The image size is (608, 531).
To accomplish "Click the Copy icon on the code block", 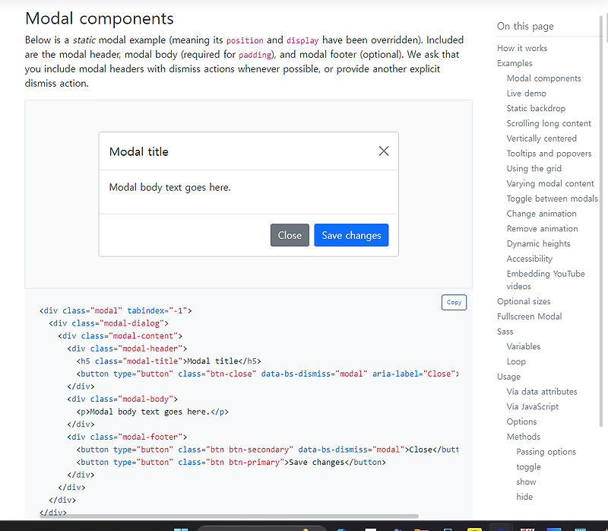I will pyautogui.click(x=454, y=302).
